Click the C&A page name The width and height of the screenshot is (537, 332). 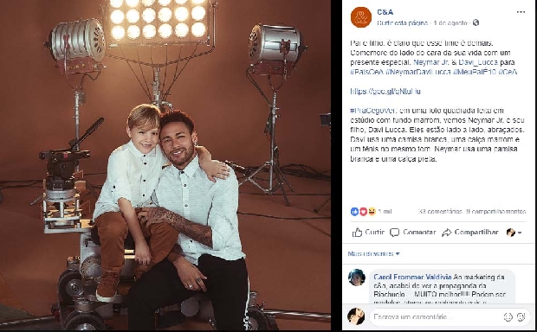tap(385, 12)
